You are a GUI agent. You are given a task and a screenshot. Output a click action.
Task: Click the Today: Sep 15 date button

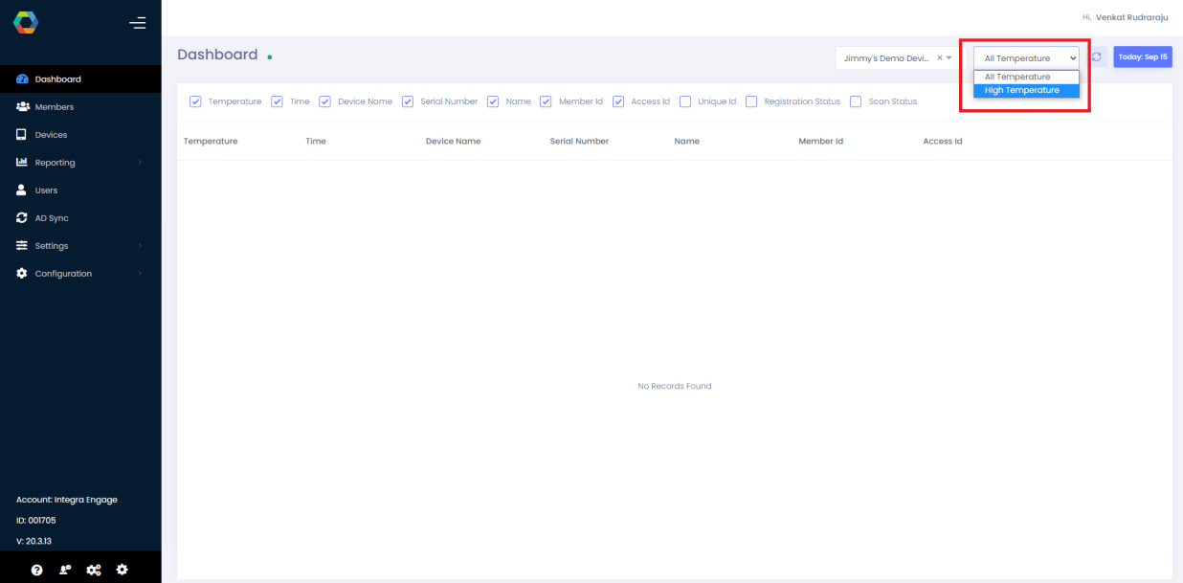(x=1142, y=56)
